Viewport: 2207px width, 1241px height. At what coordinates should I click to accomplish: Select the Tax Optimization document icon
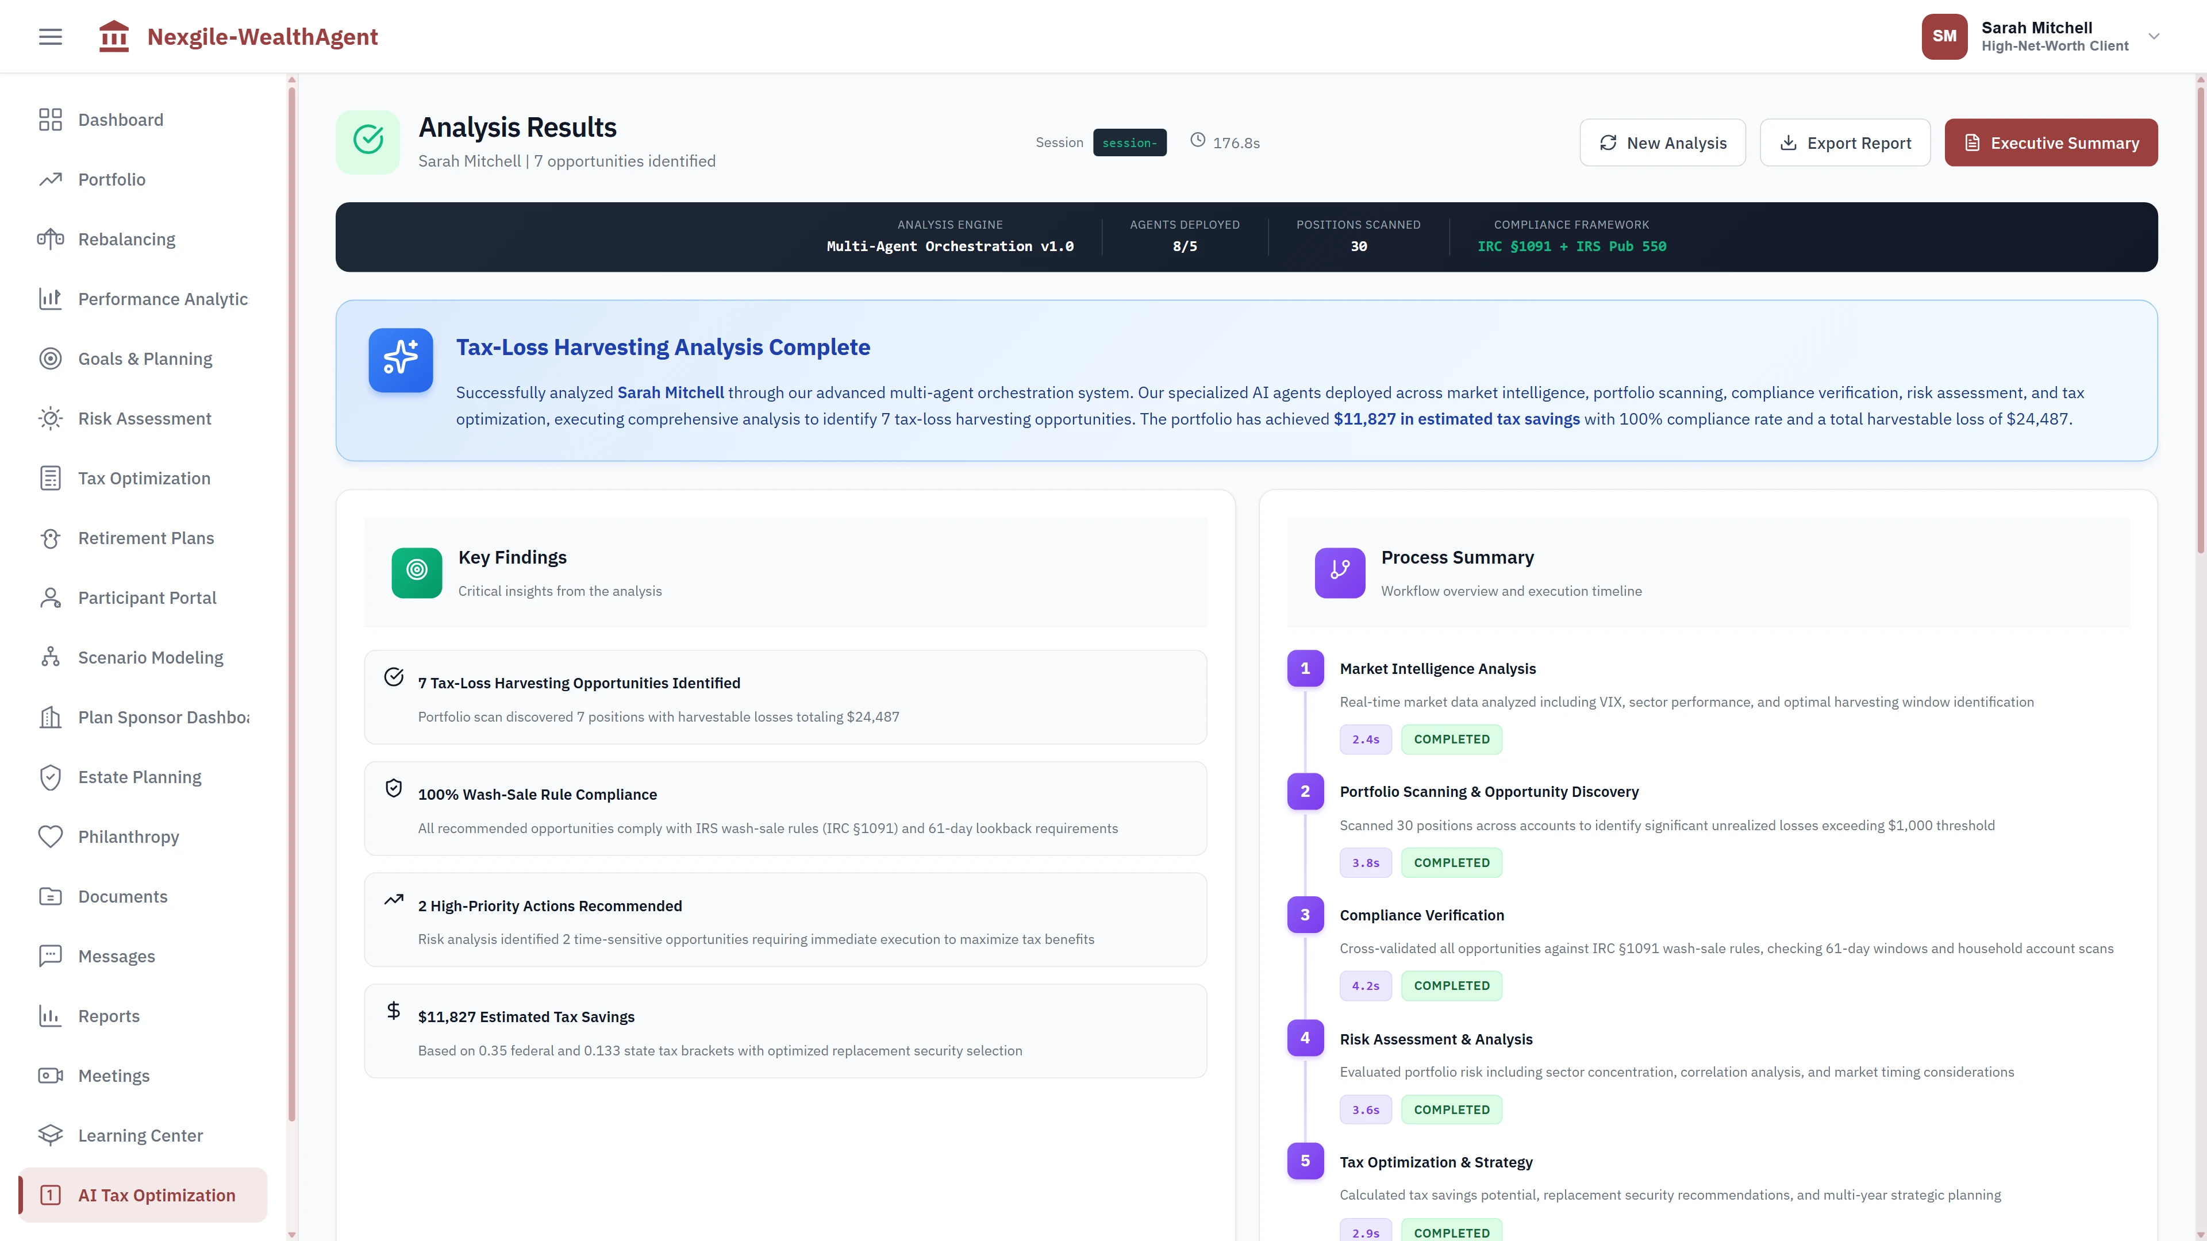(x=51, y=478)
